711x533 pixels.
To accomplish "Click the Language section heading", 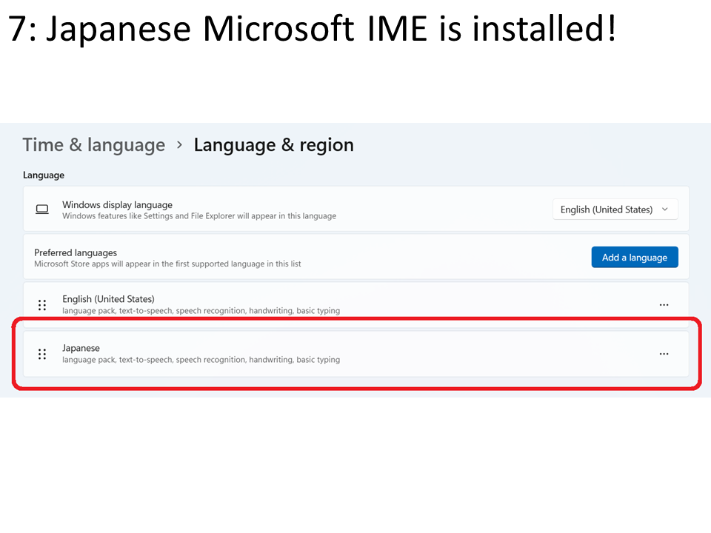I will 44,175.
